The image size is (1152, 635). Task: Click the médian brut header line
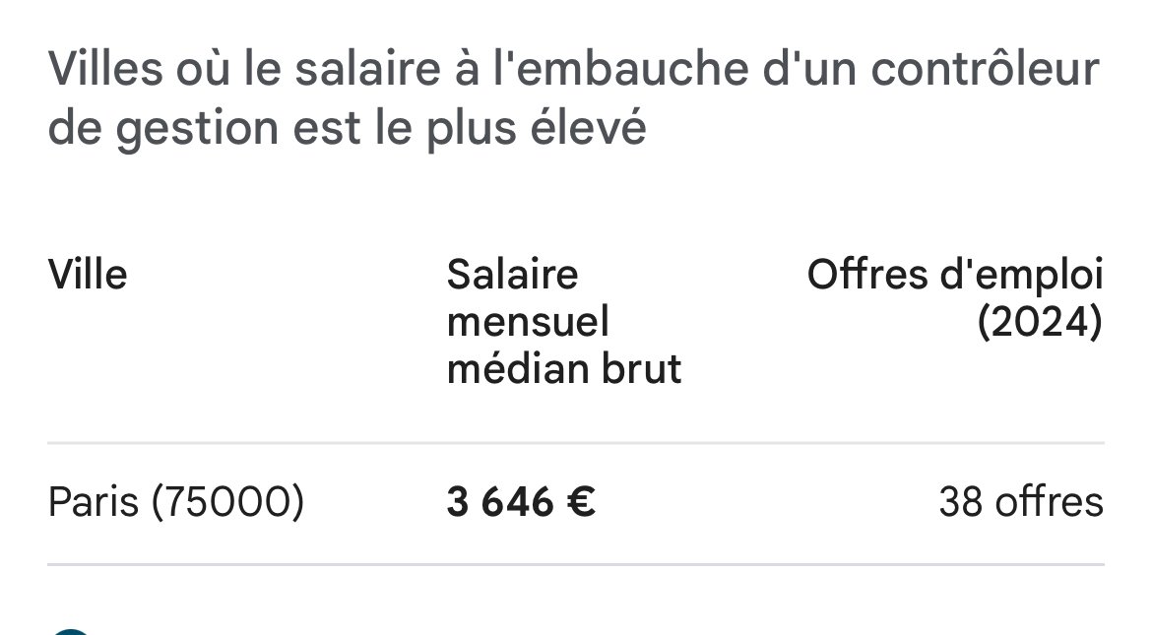[564, 368]
